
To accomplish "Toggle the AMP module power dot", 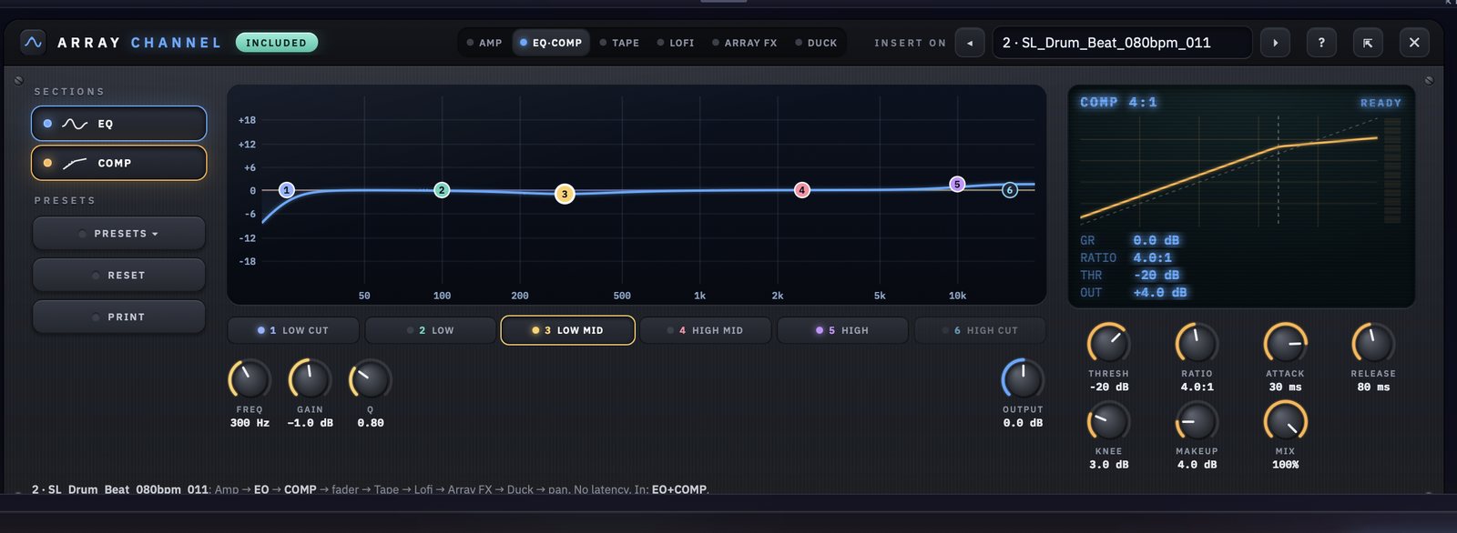I will click(x=470, y=43).
